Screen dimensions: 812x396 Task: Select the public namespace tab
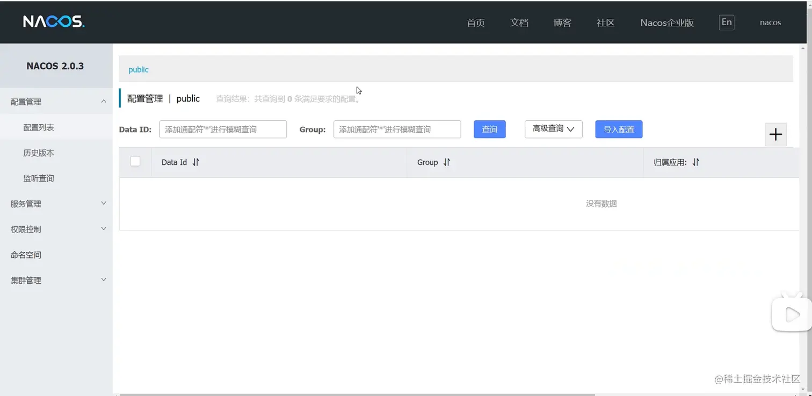[x=139, y=69]
